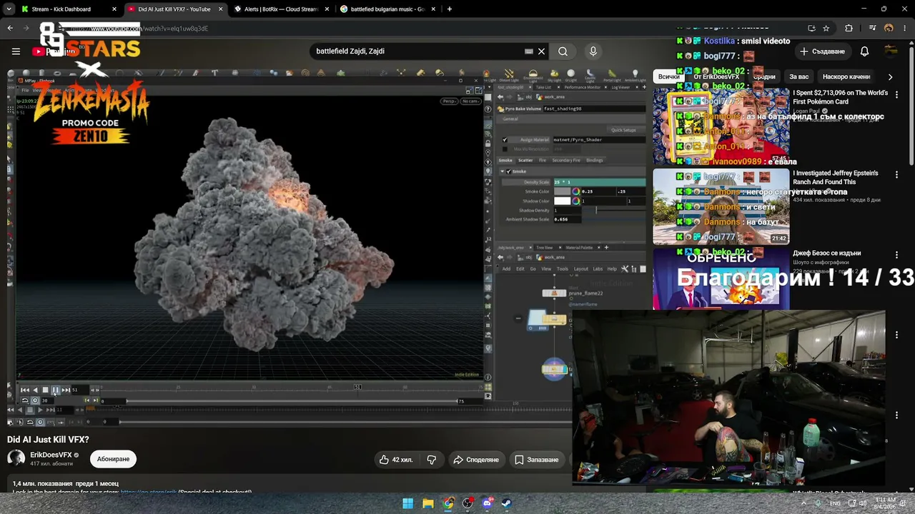Viewport: 915px width, 514px height.
Task: Open the ErikDoesVFX channel name link
Action: 51,455
